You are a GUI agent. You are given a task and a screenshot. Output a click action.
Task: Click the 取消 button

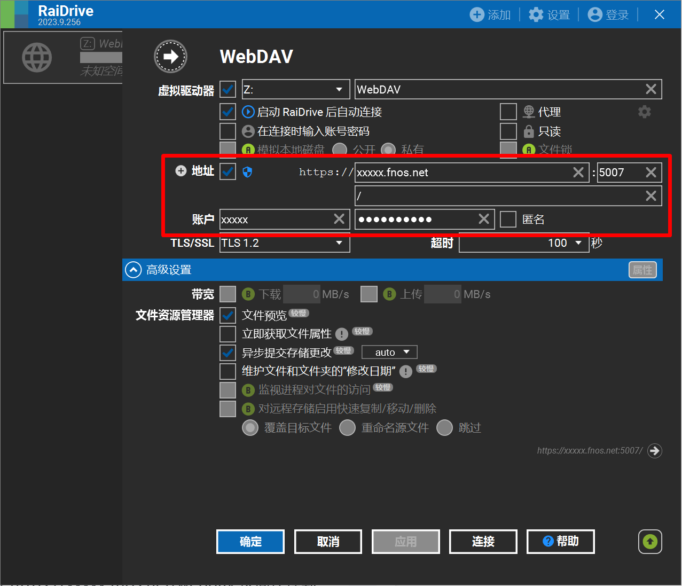pos(328,542)
